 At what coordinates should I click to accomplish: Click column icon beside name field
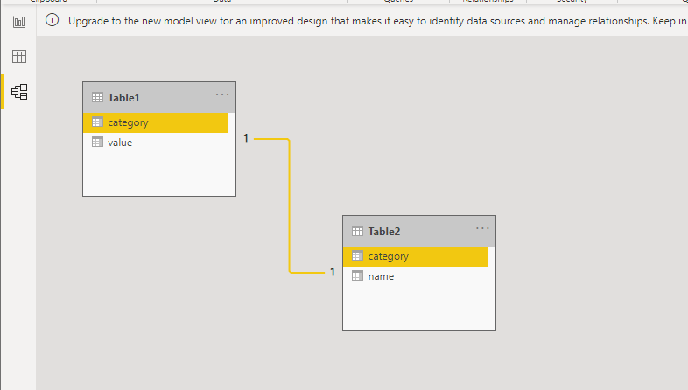tap(358, 275)
